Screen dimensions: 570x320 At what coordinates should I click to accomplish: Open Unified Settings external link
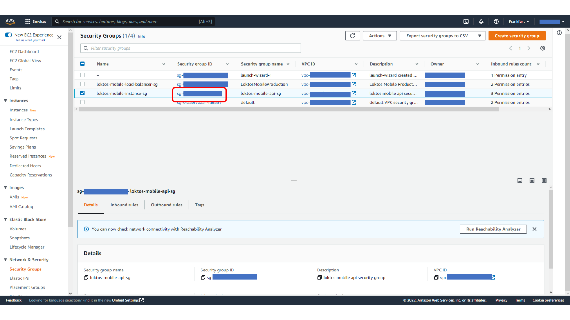pos(128,300)
